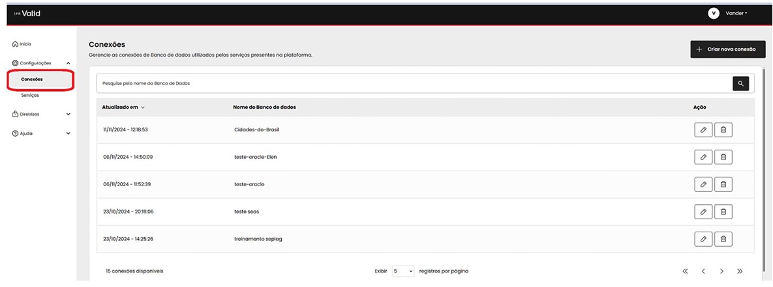Viewport: 773px width, 287px height.
Task: Edit the teste-oracle-Elen connection
Action: (703, 157)
